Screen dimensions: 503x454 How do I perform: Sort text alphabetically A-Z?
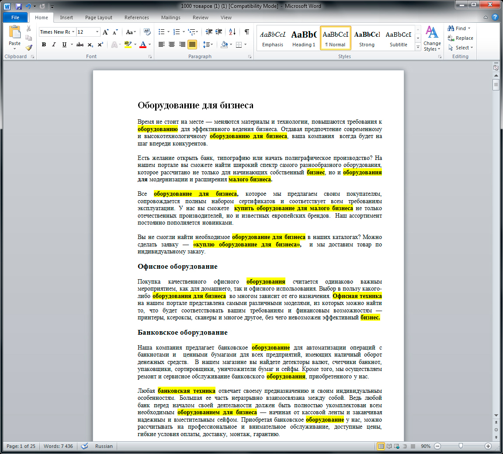[x=232, y=32]
